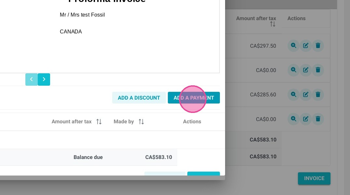Delete the last CA$0.00 row

tap(318, 119)
